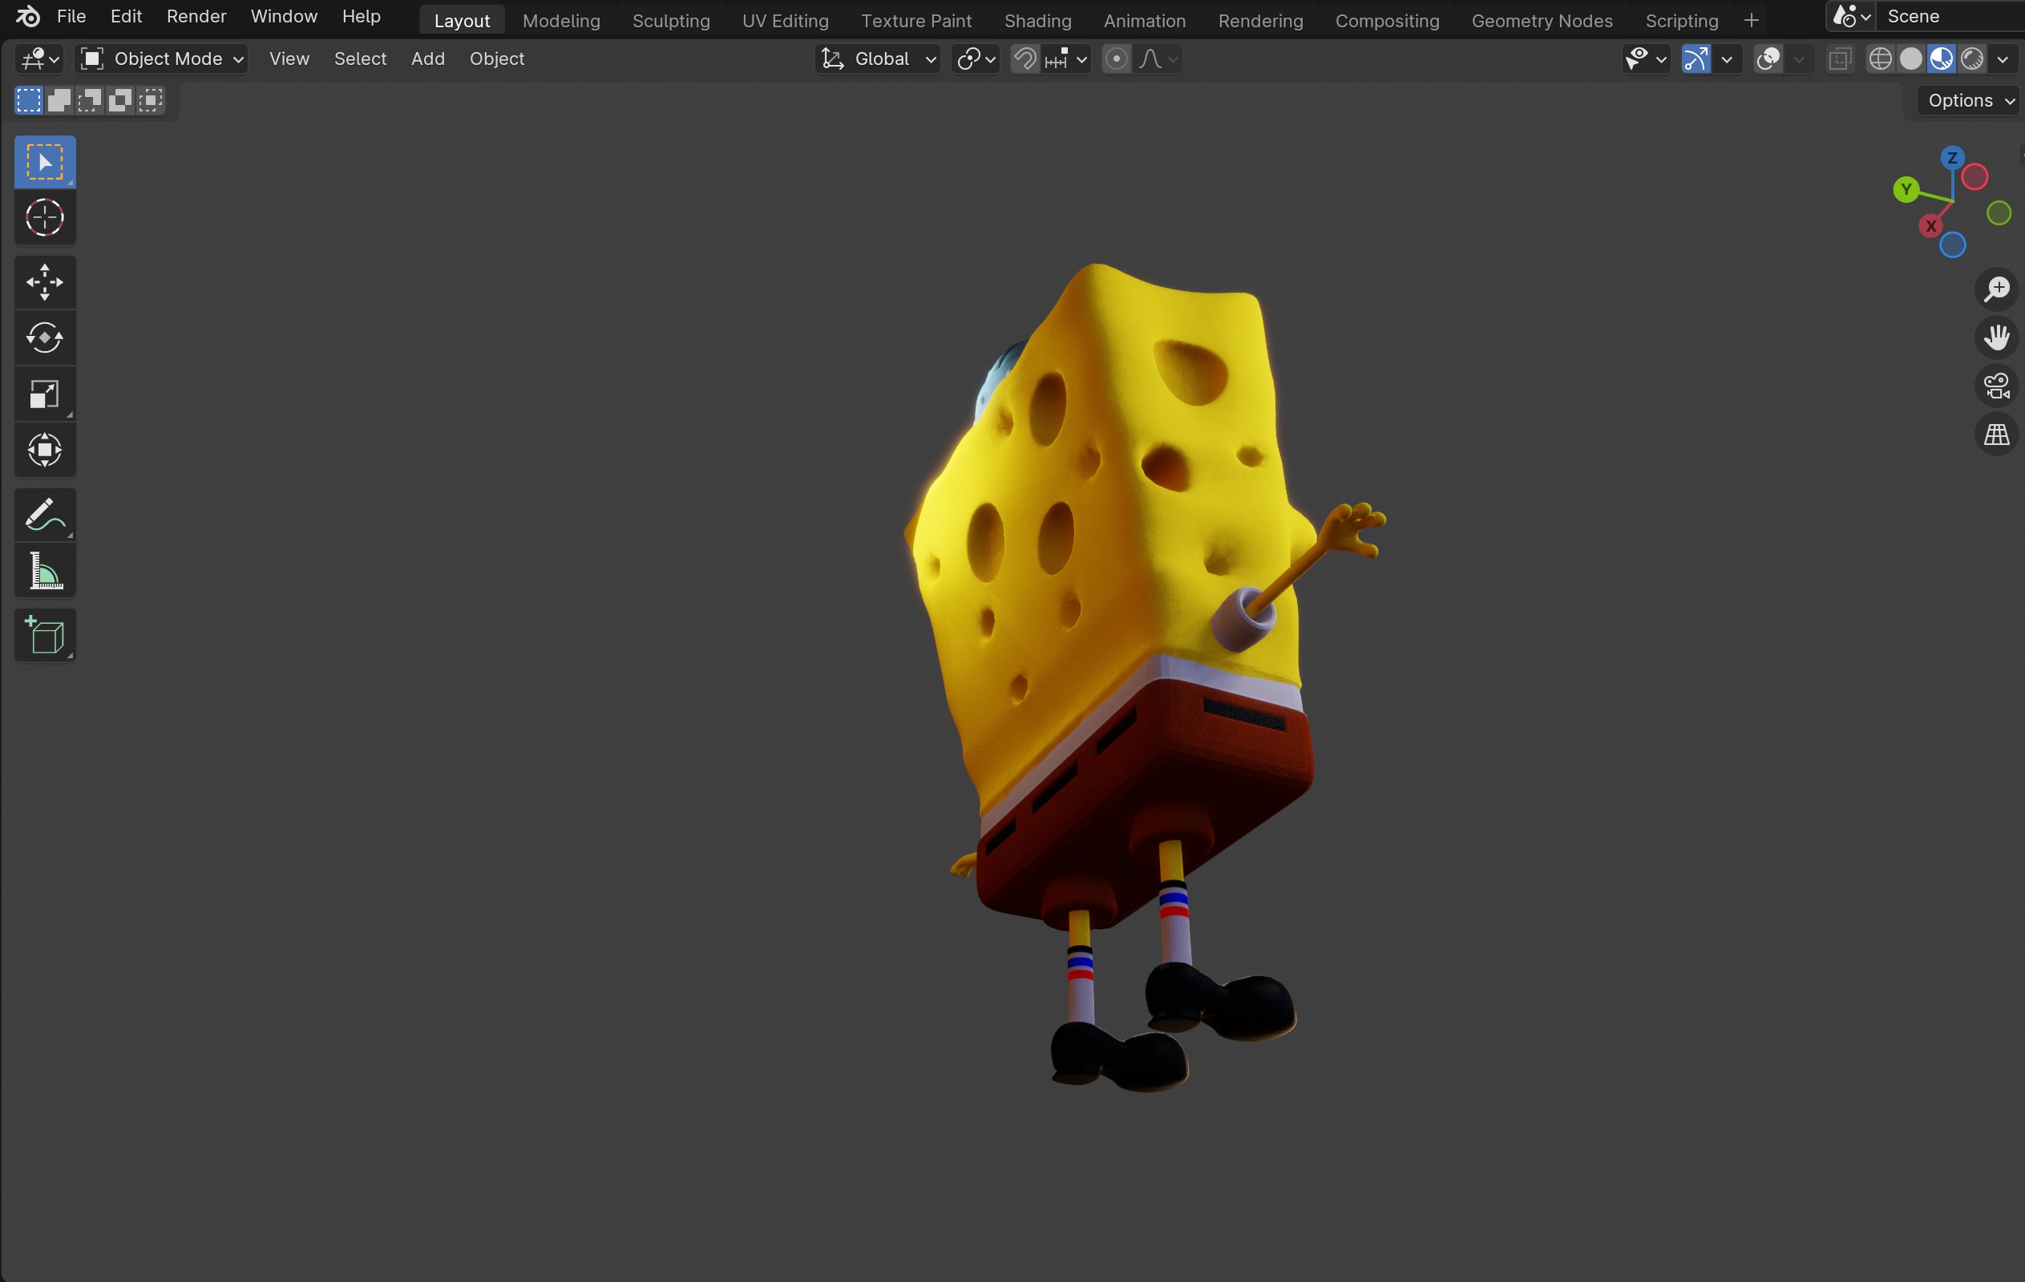Open the Edit menu
This screenshot has width=2025, height=1282.
pyautogui.click(x=126, y=16)
